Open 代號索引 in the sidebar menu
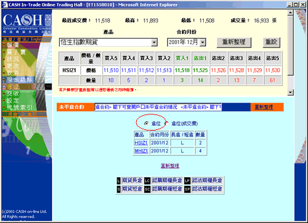 [x=20, y=107]
